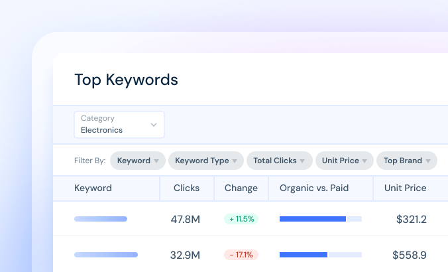Select the 47.8M clicks value

click(185, 220)
